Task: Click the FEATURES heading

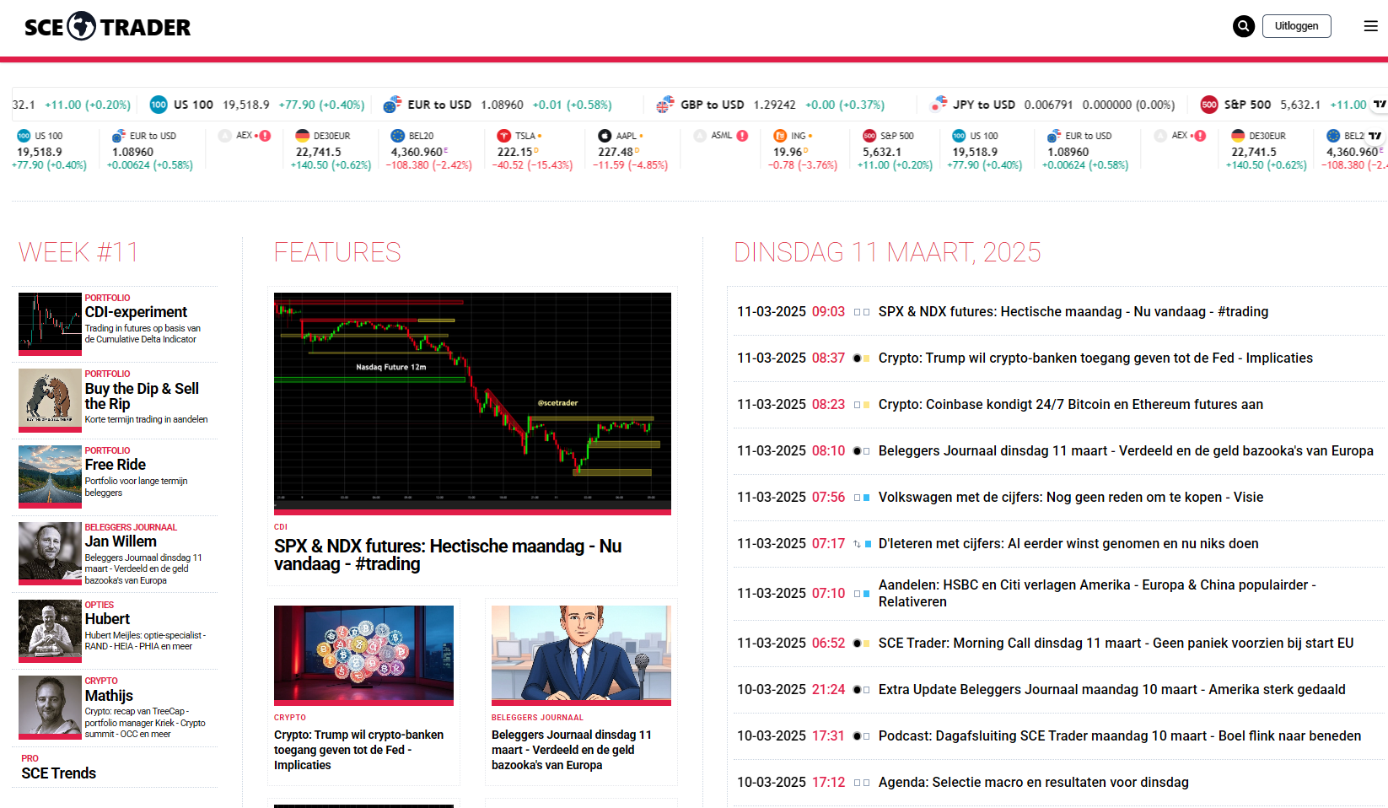Action: click(337, 252)
